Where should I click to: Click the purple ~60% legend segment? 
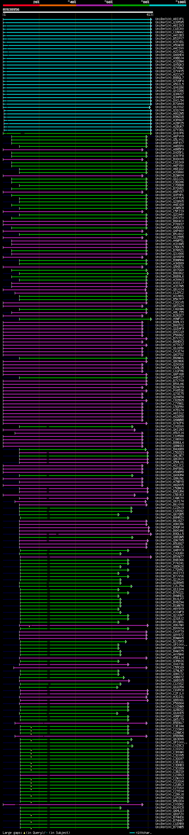click(94, 6)
